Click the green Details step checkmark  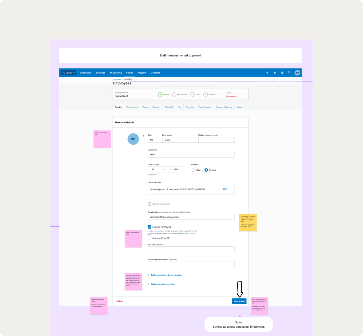click(160, 94)
